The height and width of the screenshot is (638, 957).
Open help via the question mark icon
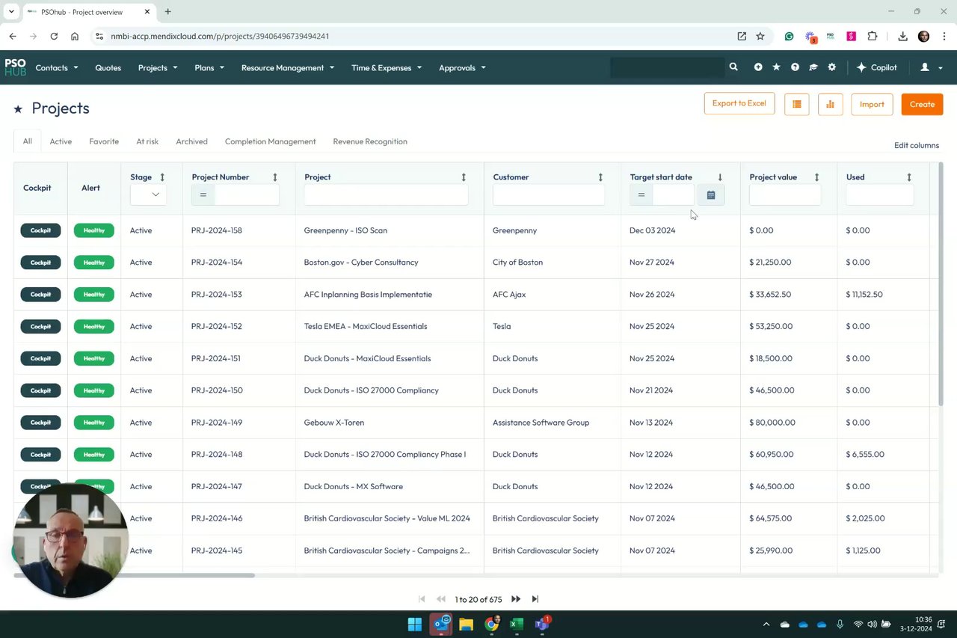(x=795, y=67)
